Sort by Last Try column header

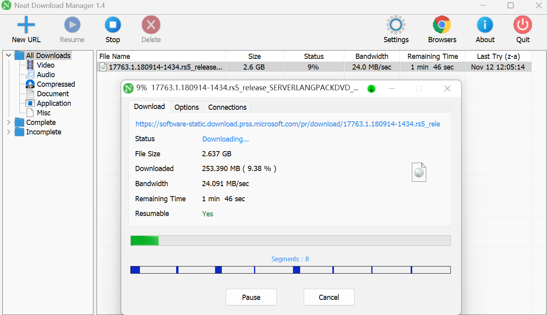[x=498, y=56]
